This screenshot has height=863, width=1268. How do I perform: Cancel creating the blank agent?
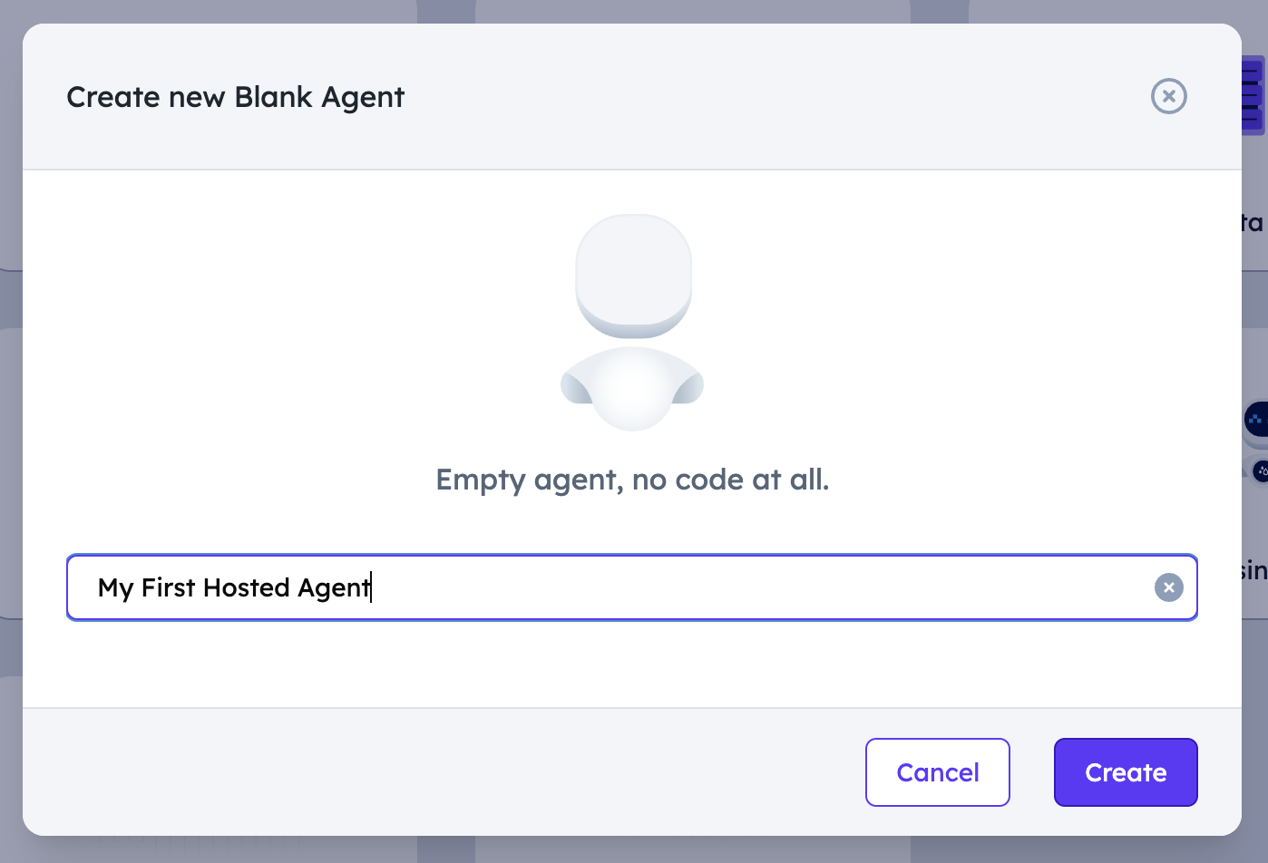click(938, 772)
